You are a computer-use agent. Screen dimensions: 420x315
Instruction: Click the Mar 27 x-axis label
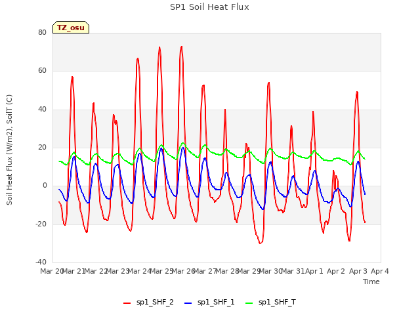tap(205, 271)
